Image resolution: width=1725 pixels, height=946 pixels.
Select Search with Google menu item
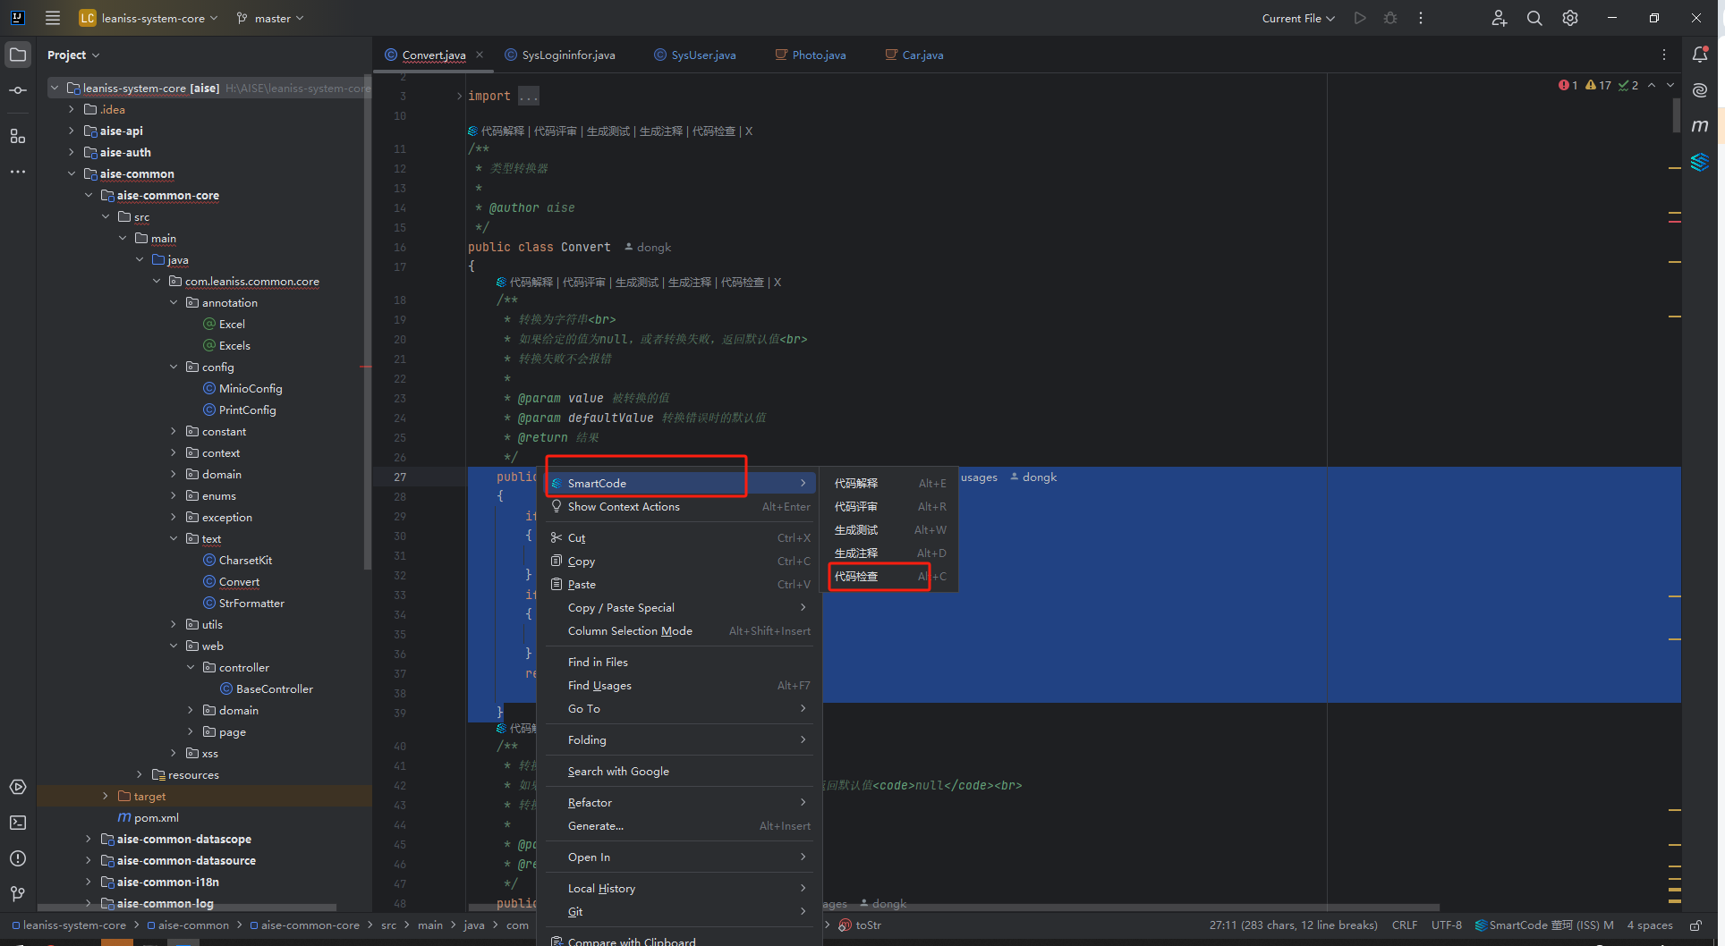coord(681,771)
